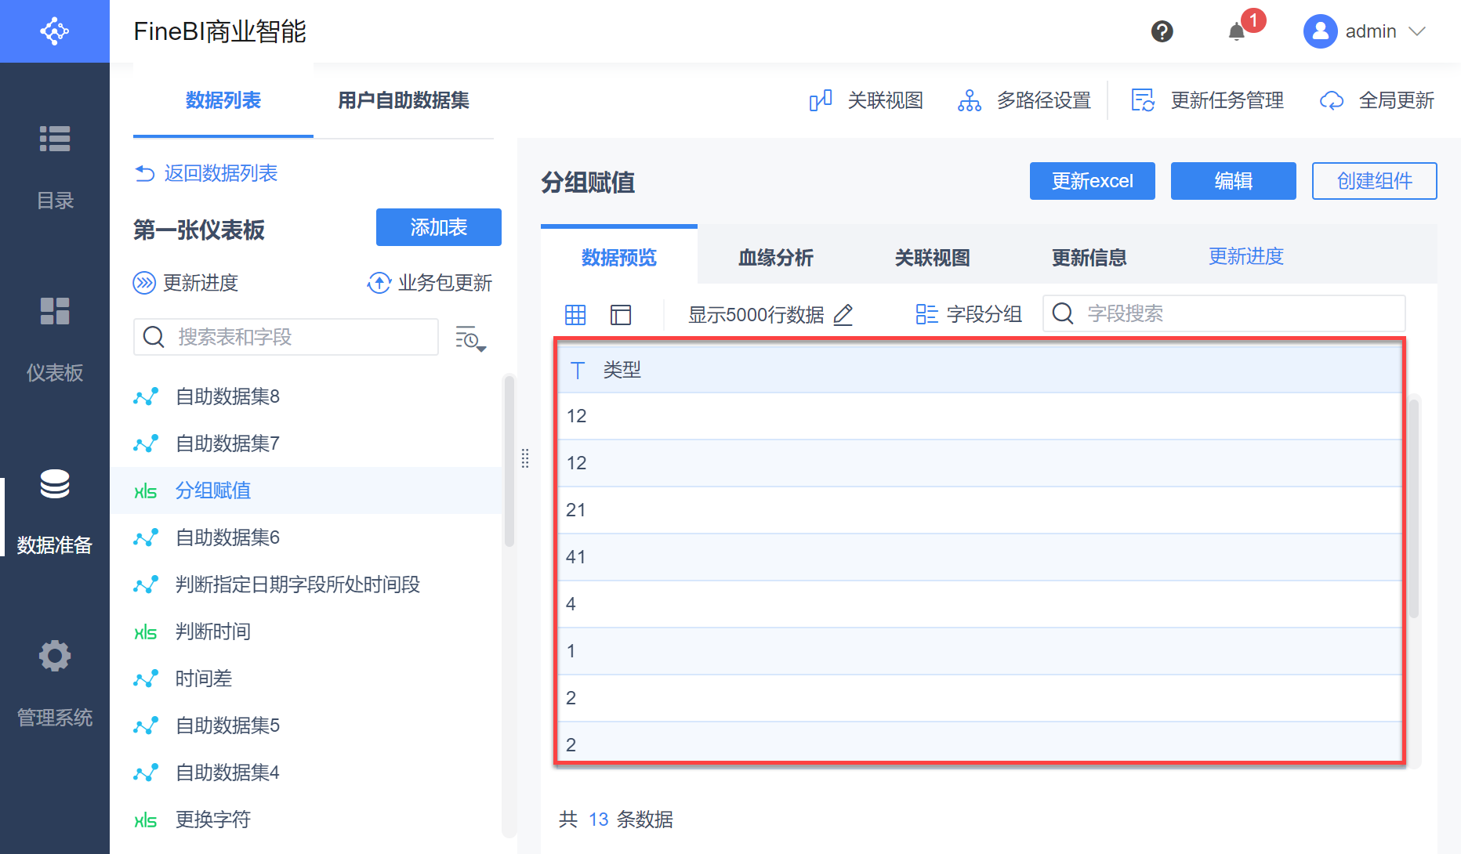Toggle 字段分组 field grouping
This screenshot has height=854, width=1461.
pyautogui.click(x=969, y=314)
